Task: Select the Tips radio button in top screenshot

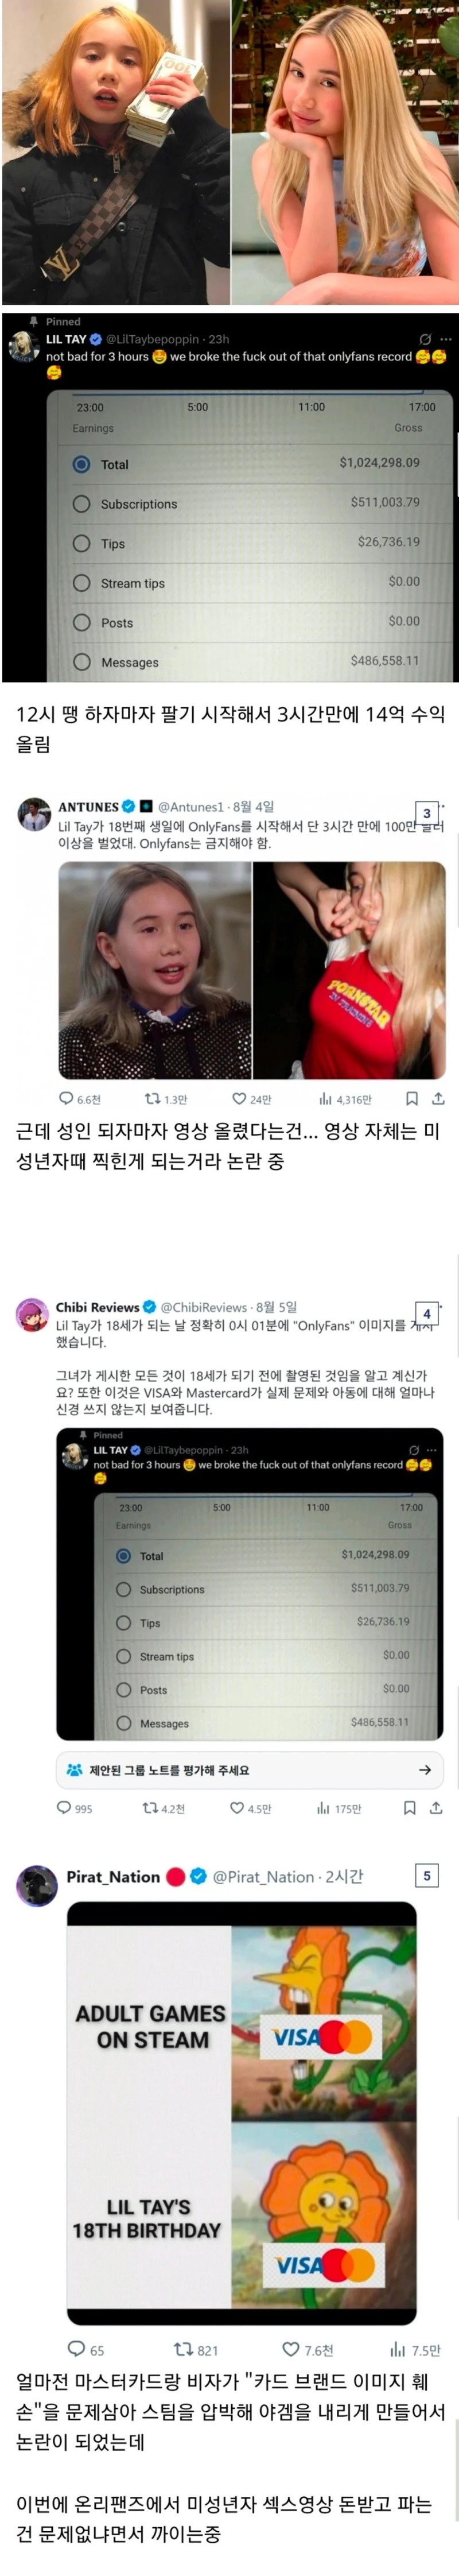Action: (x=81, y=543)
